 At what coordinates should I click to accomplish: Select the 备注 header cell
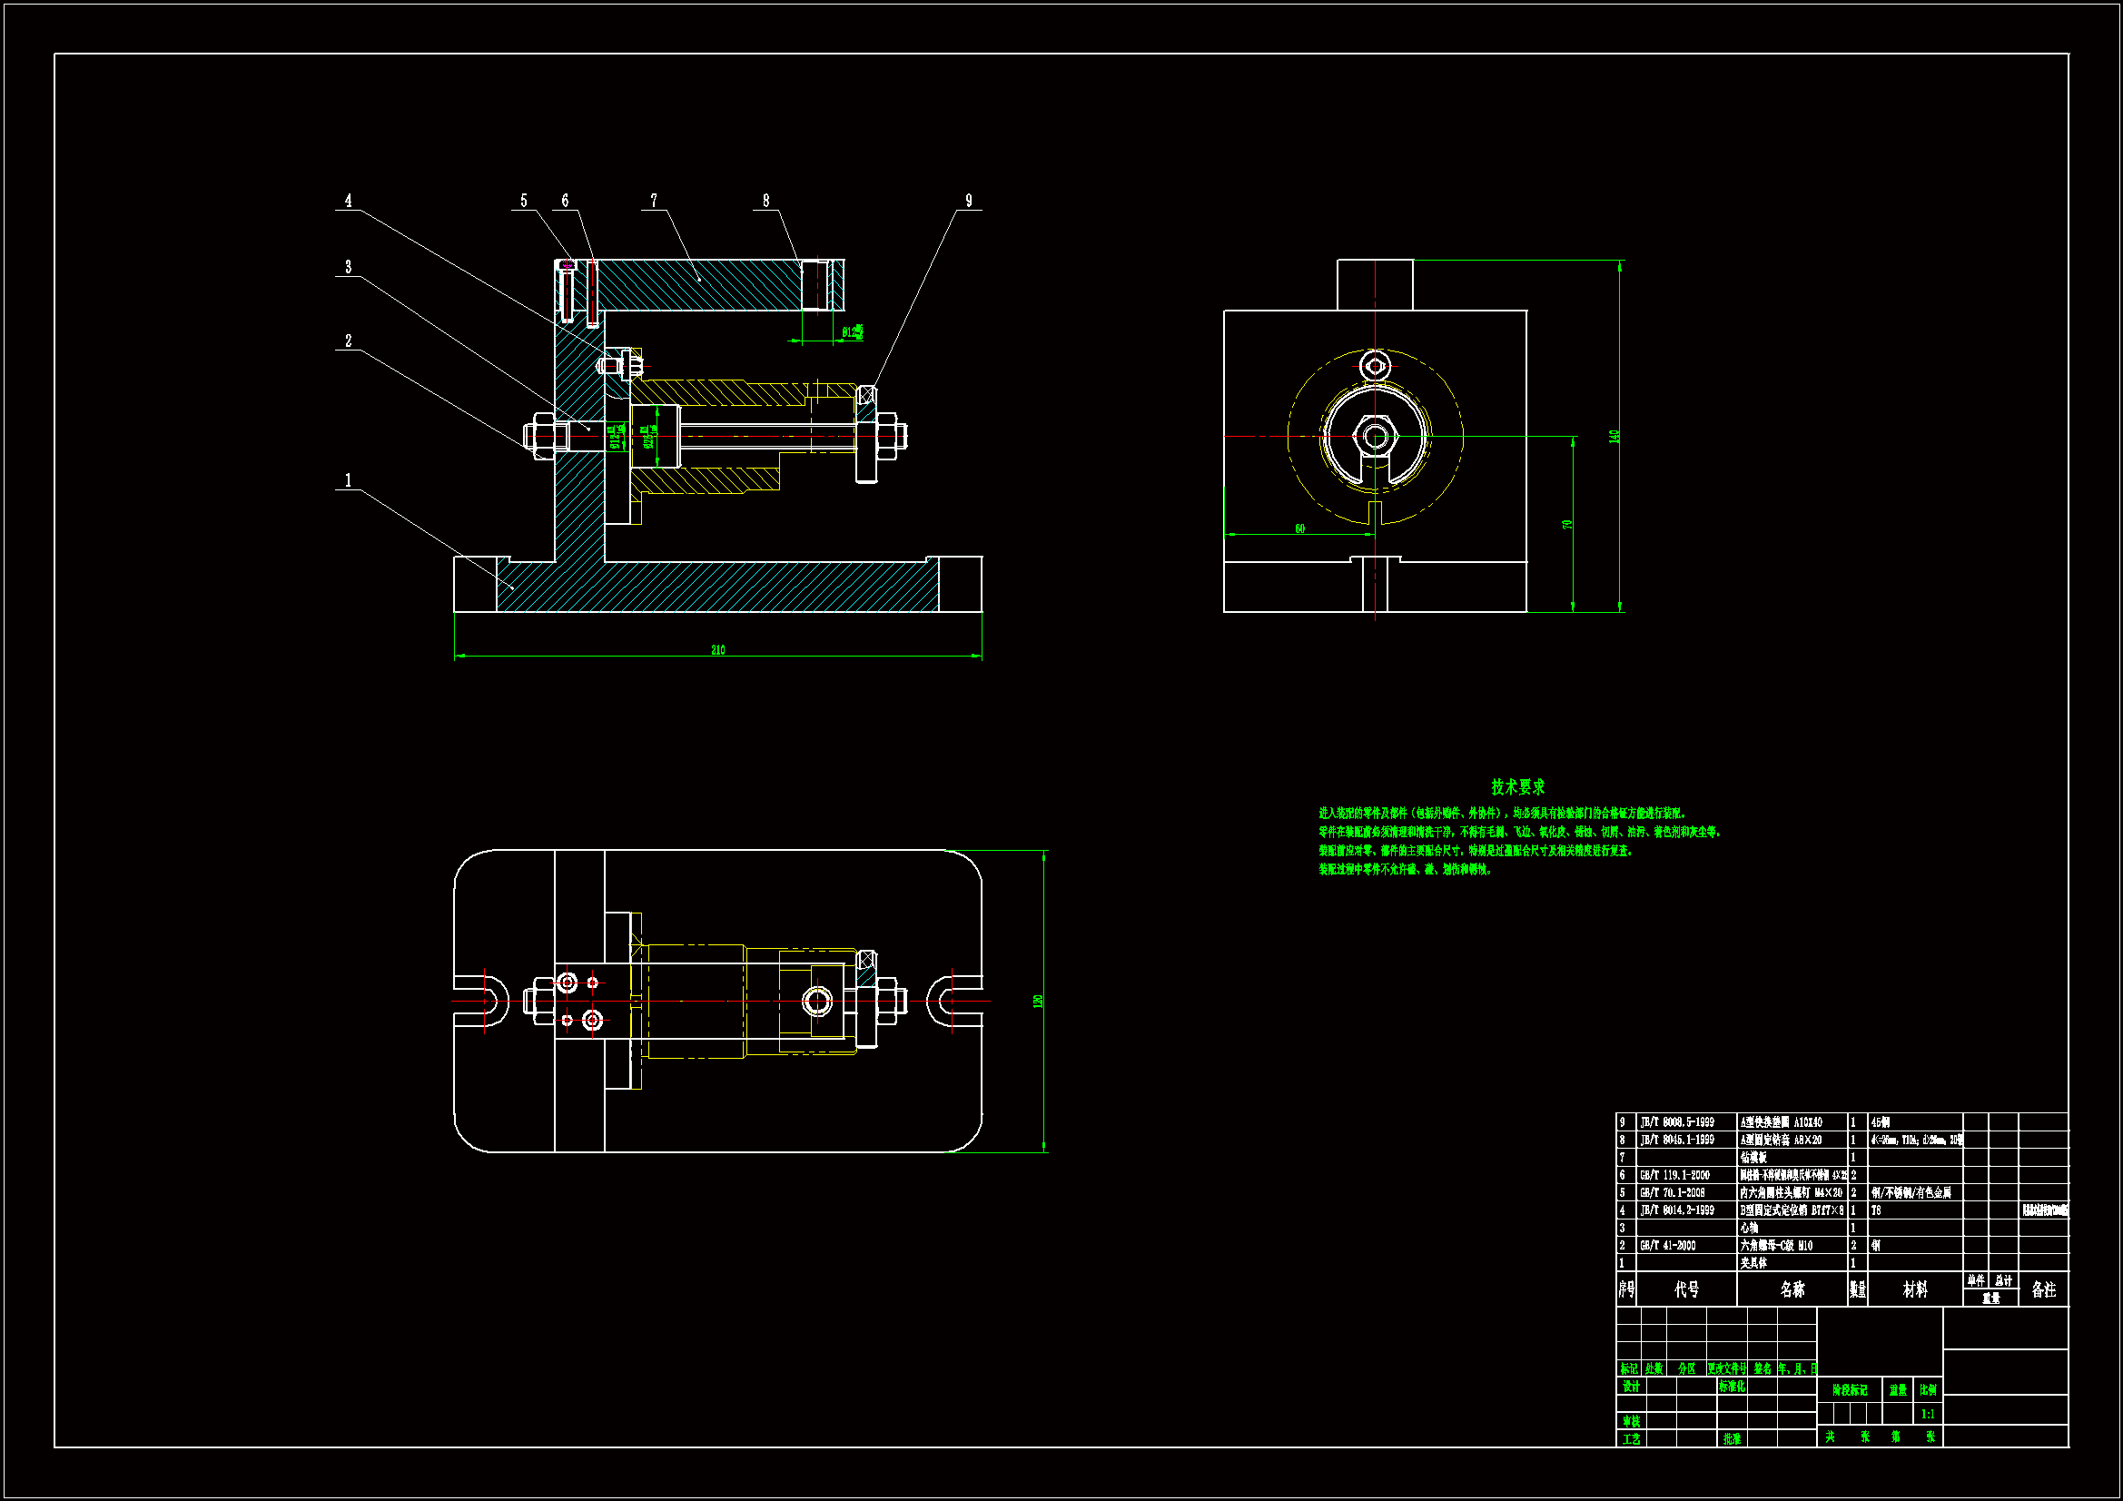tap(2043, 1289)
